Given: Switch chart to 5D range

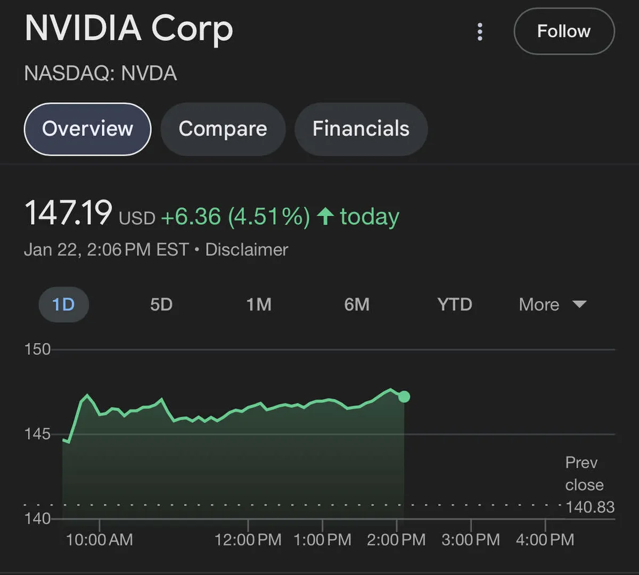Looking at the screenshot, I should [x=161, y=305].
